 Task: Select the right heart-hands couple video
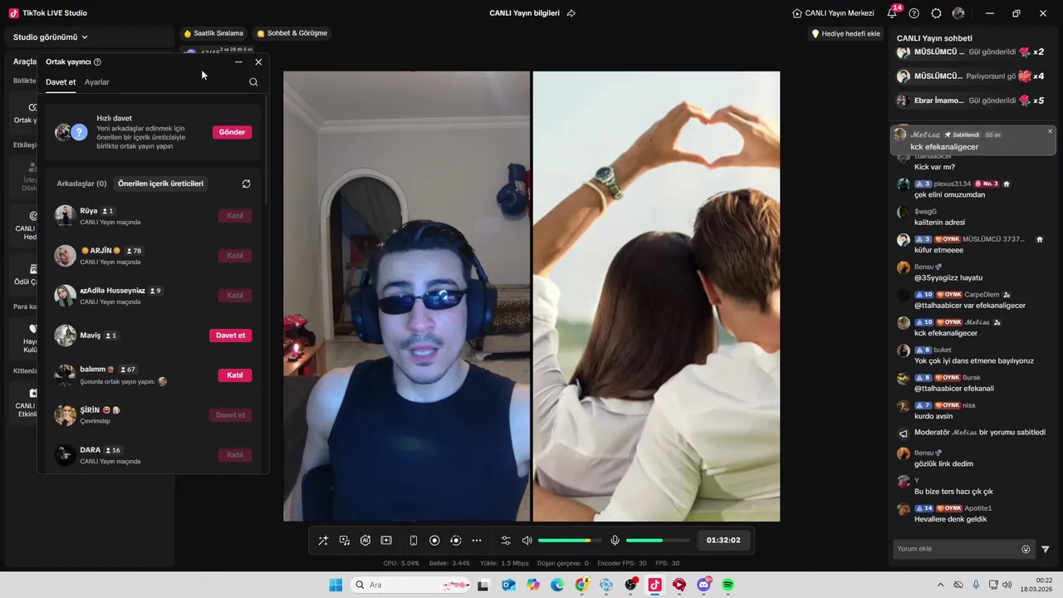tap(656, 297)
